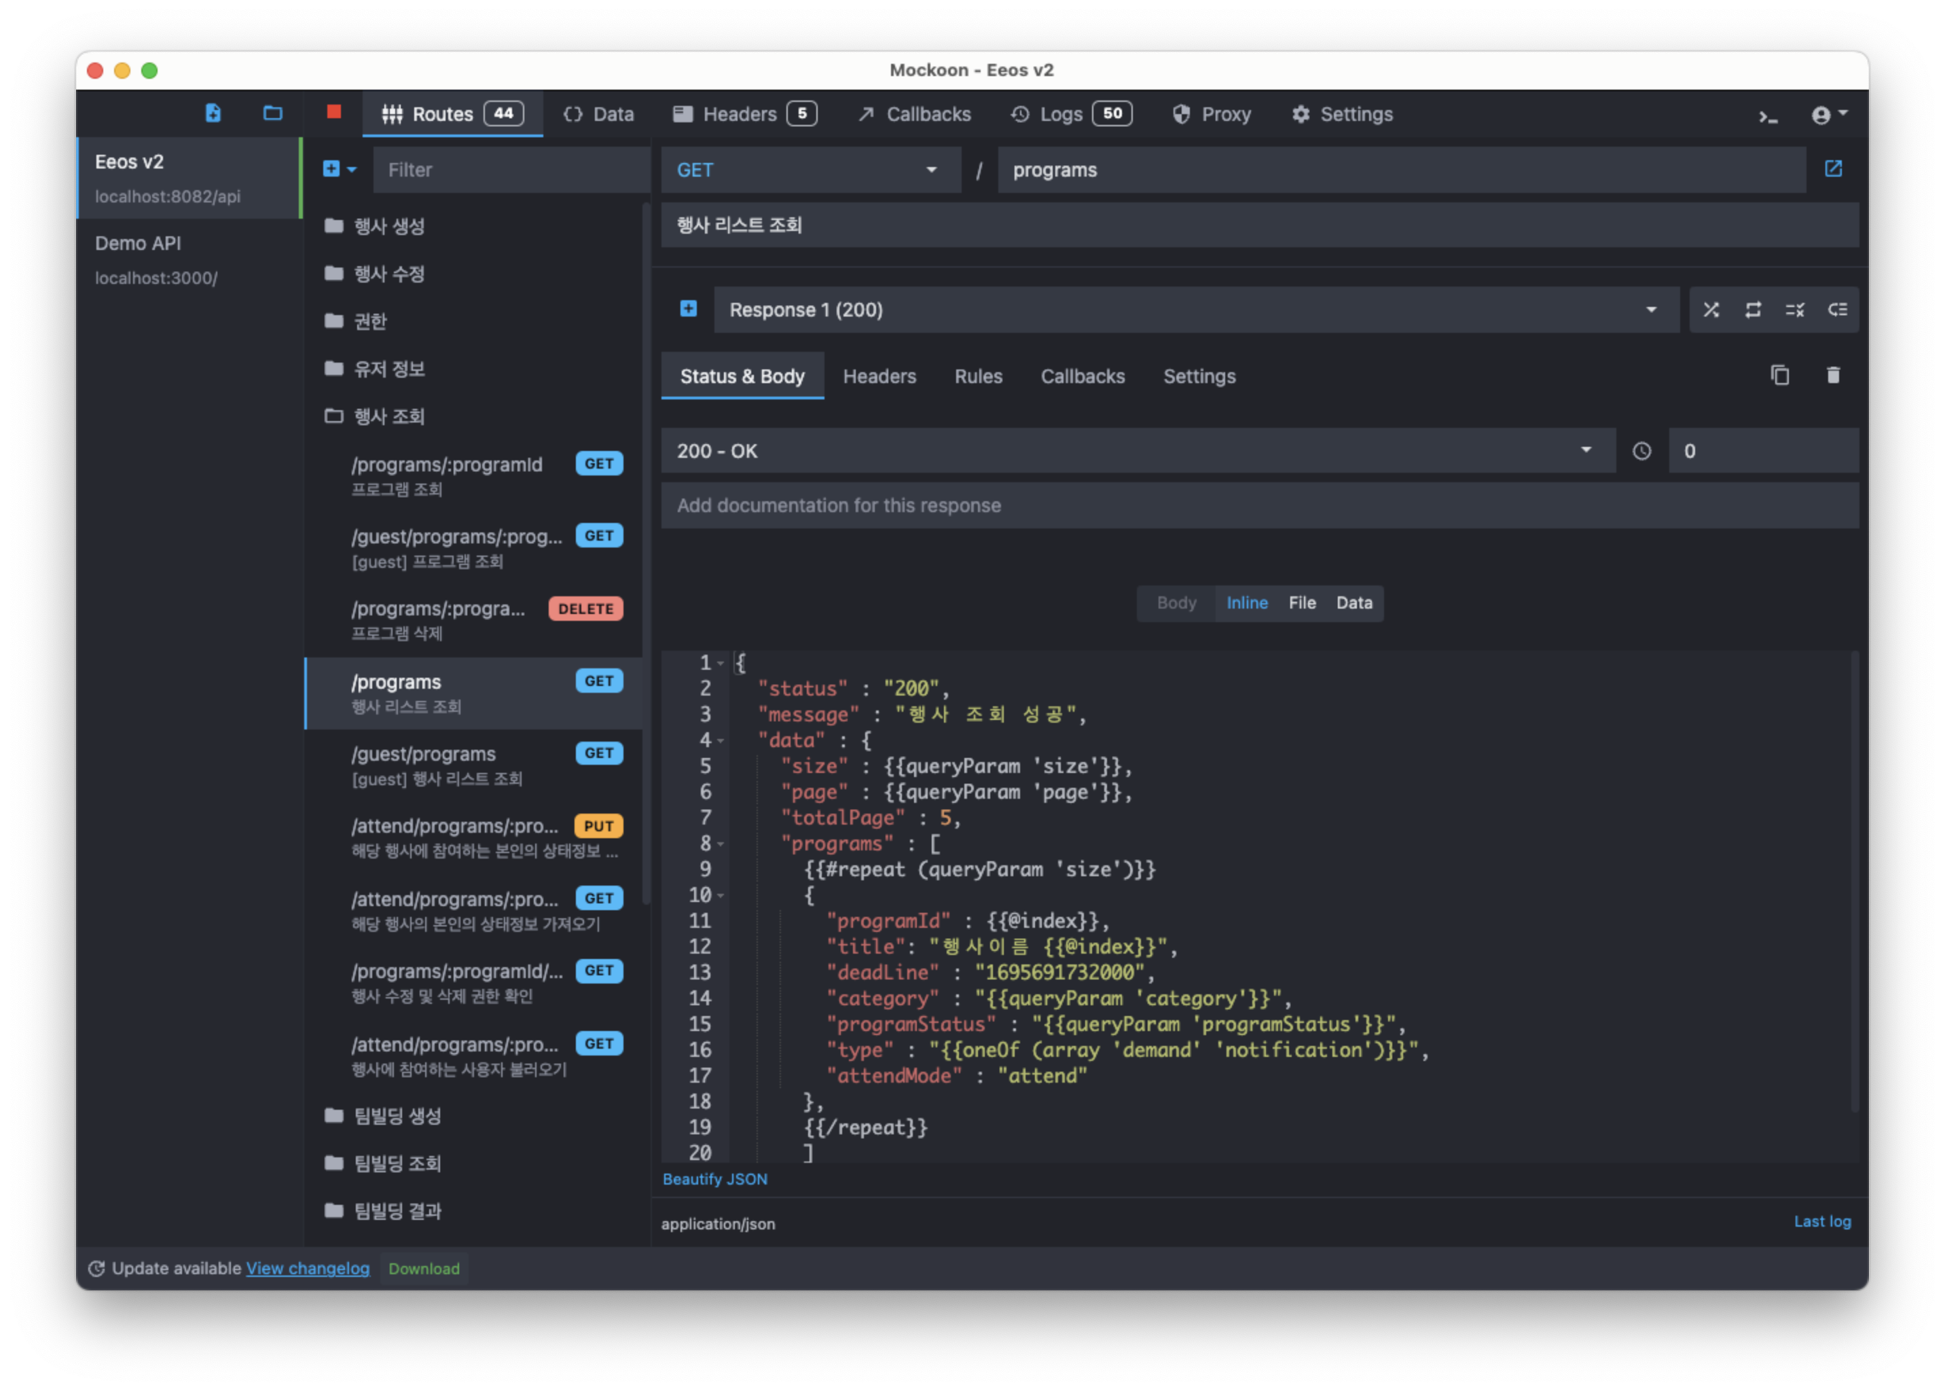
Task: Click the new environment file icon
Action: tap(213, 113)
